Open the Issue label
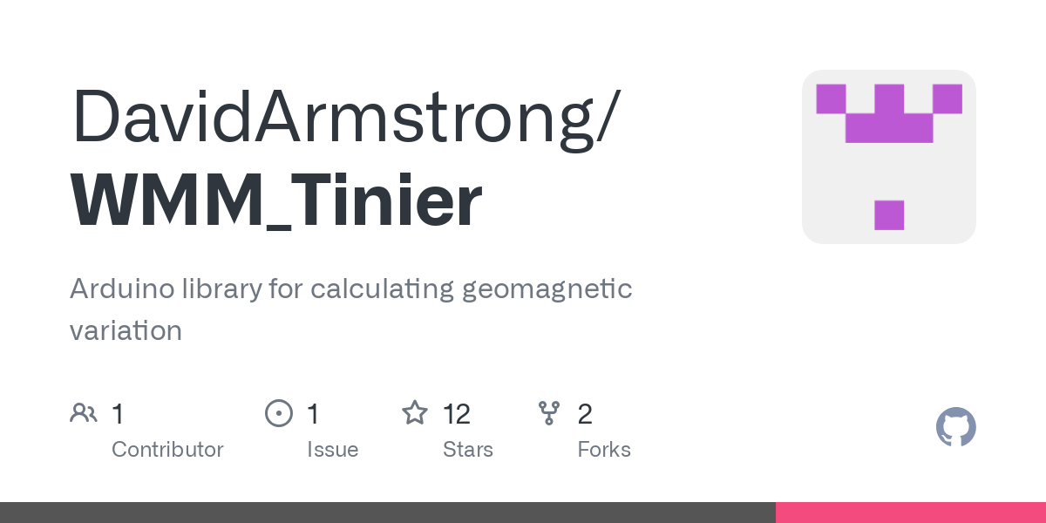 pos(332,450)
